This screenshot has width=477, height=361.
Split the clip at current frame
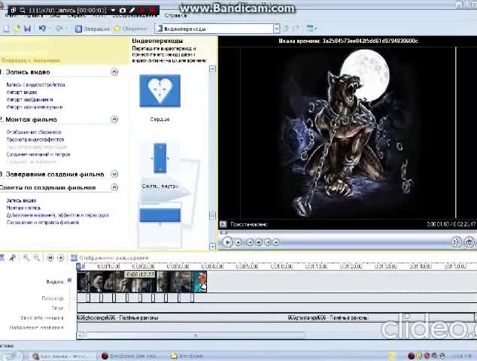457,242
